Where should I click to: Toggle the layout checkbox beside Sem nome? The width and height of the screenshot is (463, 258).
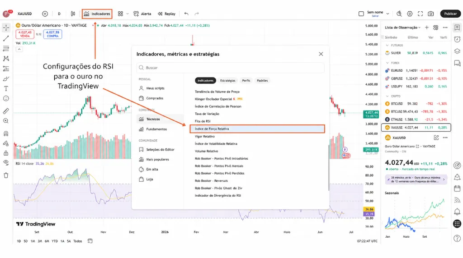361,14
